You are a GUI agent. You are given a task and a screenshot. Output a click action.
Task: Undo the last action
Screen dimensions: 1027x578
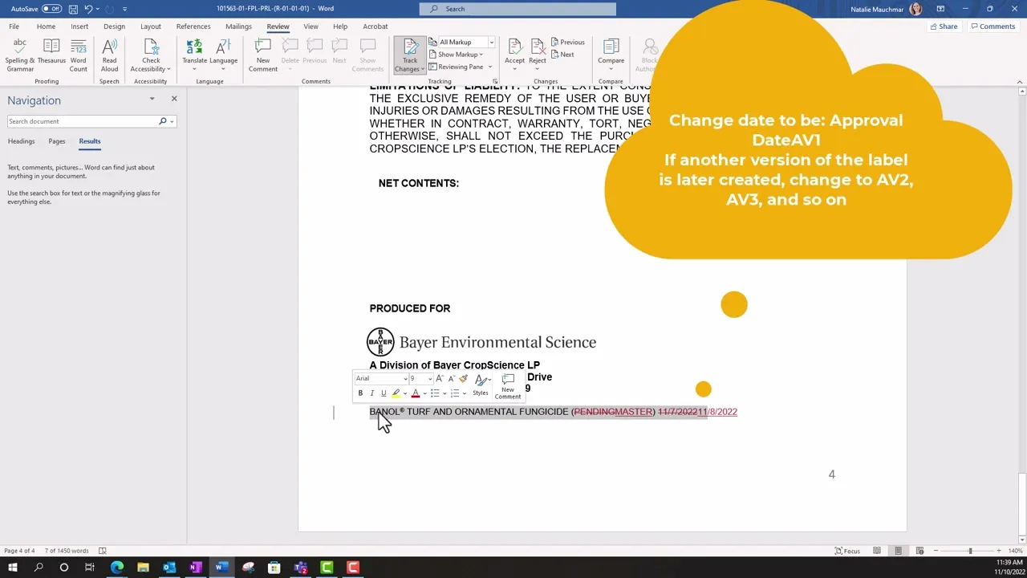click(88, 9)
